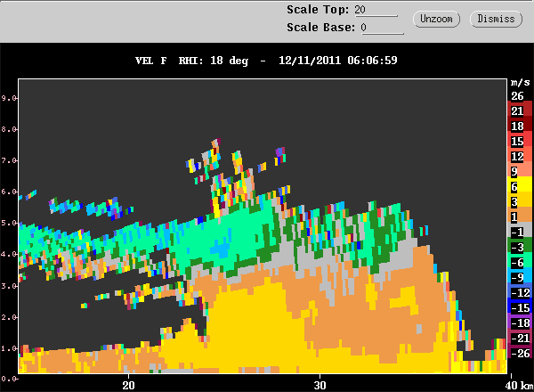The image size is (534, 392).
Task: Click the 20 km range axis label
Action: tap(128, 385)
